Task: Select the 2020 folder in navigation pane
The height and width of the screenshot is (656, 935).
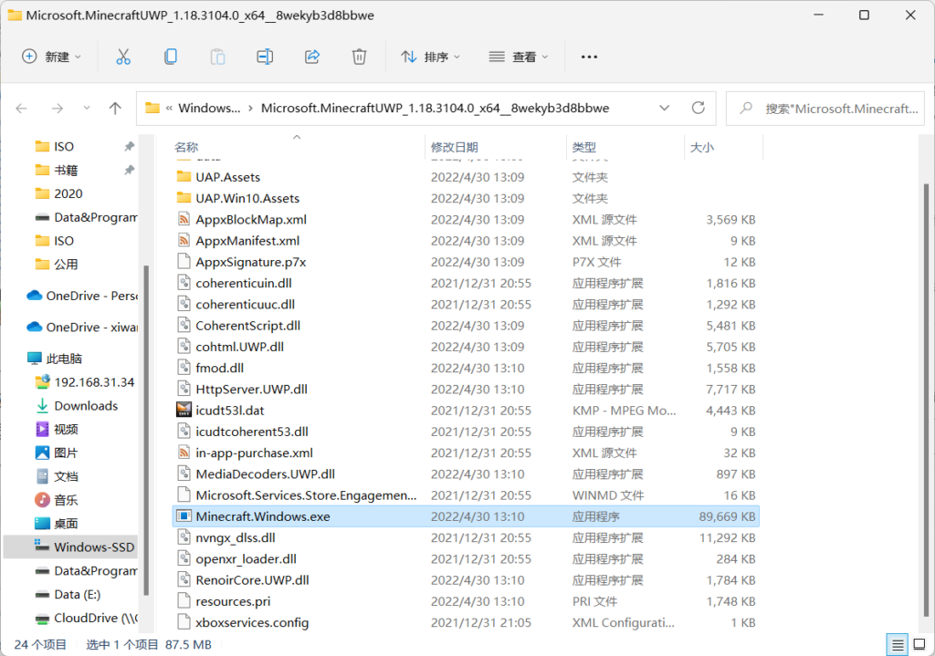Action: click(68, 193)
